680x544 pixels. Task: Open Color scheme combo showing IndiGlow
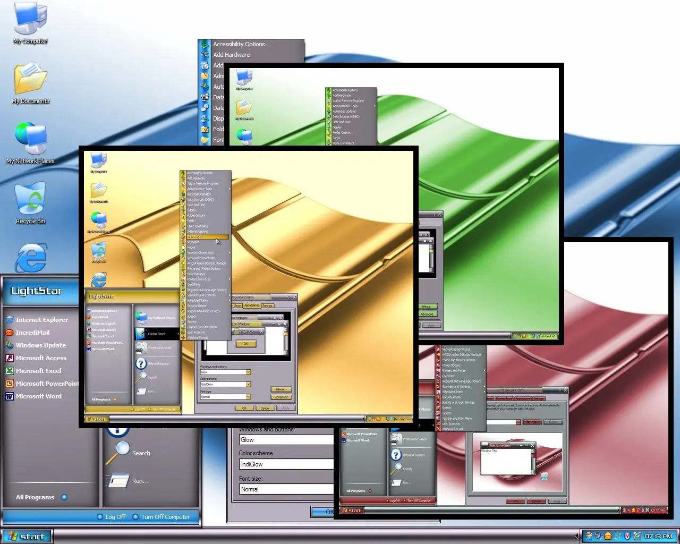(x=286, y=464)
